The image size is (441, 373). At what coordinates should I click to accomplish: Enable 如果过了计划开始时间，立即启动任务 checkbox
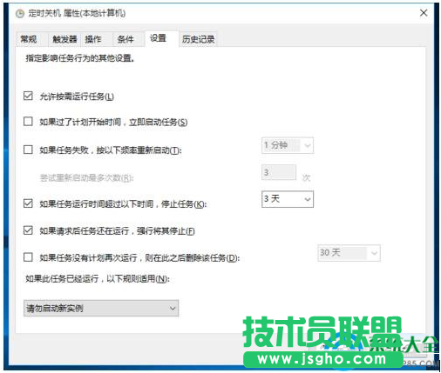coord(28,121)
